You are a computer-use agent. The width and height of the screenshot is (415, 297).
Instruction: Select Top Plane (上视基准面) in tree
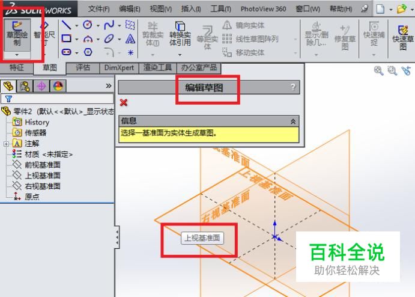coord(43,176)
